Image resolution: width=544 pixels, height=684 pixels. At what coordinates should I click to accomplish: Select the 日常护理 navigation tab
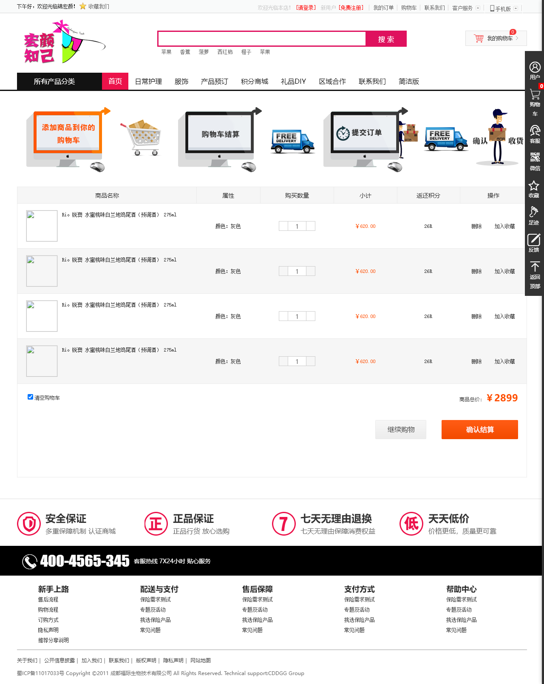point(148,81)
